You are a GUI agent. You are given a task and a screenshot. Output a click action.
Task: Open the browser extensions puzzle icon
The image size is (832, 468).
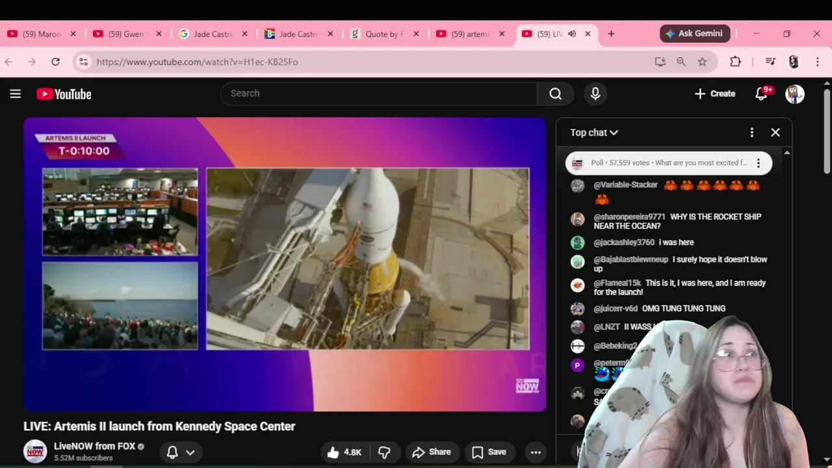[x=735, y=62]
